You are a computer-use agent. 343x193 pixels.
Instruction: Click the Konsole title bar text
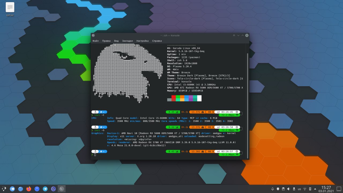tap(170, 35)
